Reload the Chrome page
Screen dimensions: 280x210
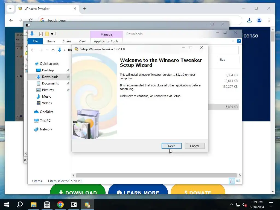point(31,20)
